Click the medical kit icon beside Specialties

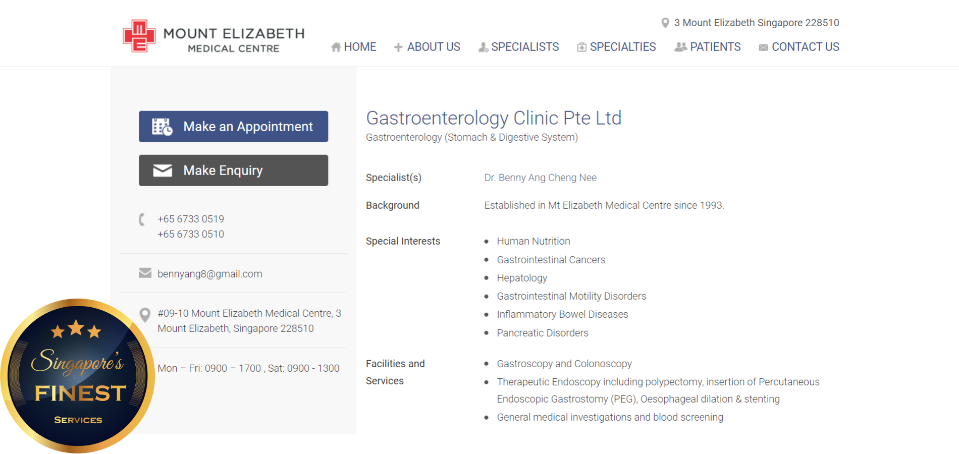pyautogui.click(x=581, y=47)
